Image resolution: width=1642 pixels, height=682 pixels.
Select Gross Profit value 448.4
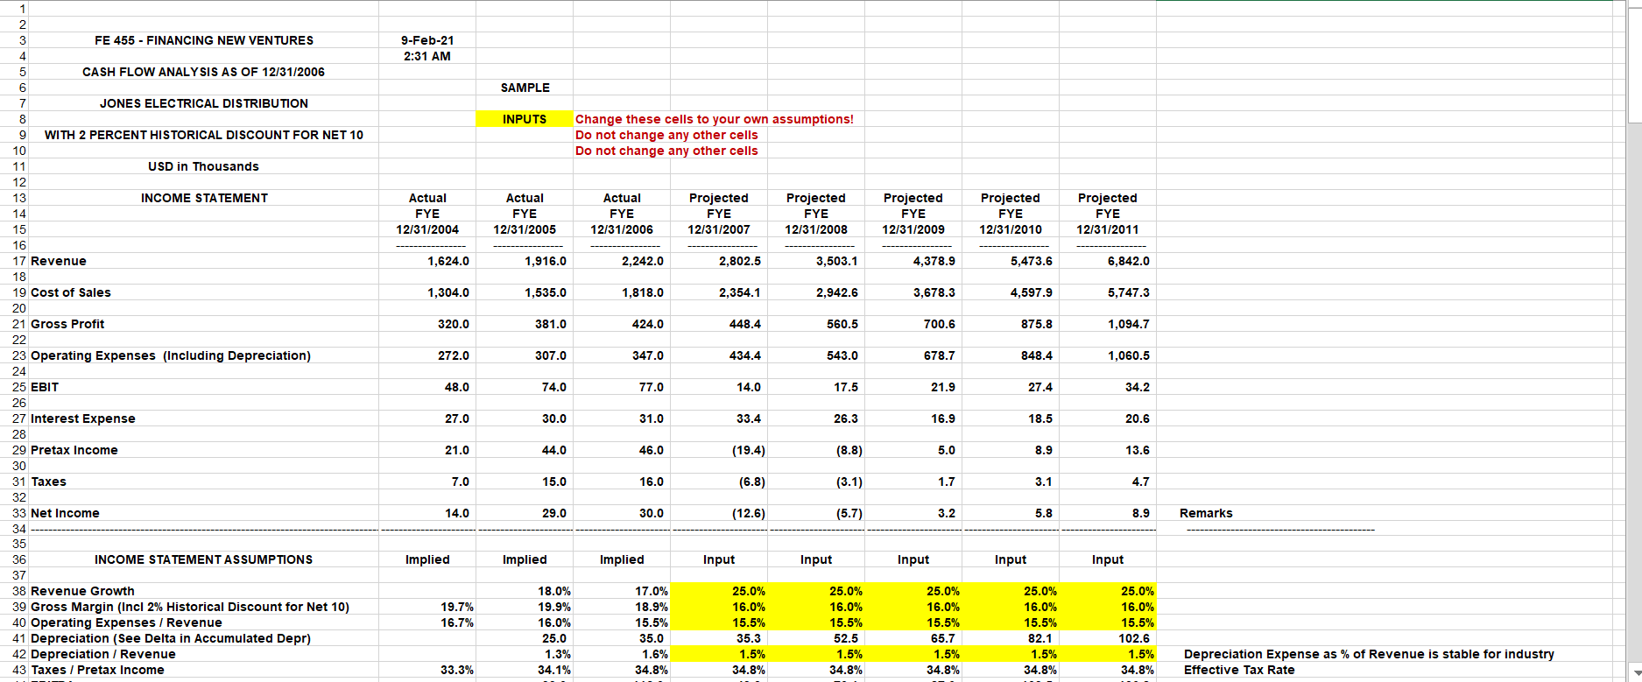pyautogui.click(x=745, y=324)
